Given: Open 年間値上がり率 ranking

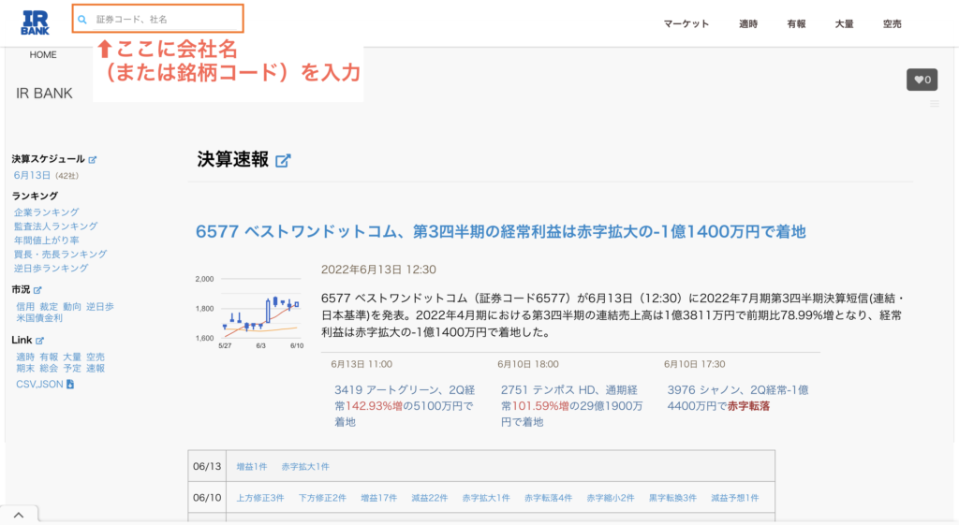Looking at the screenshot, I should point(47,241).
